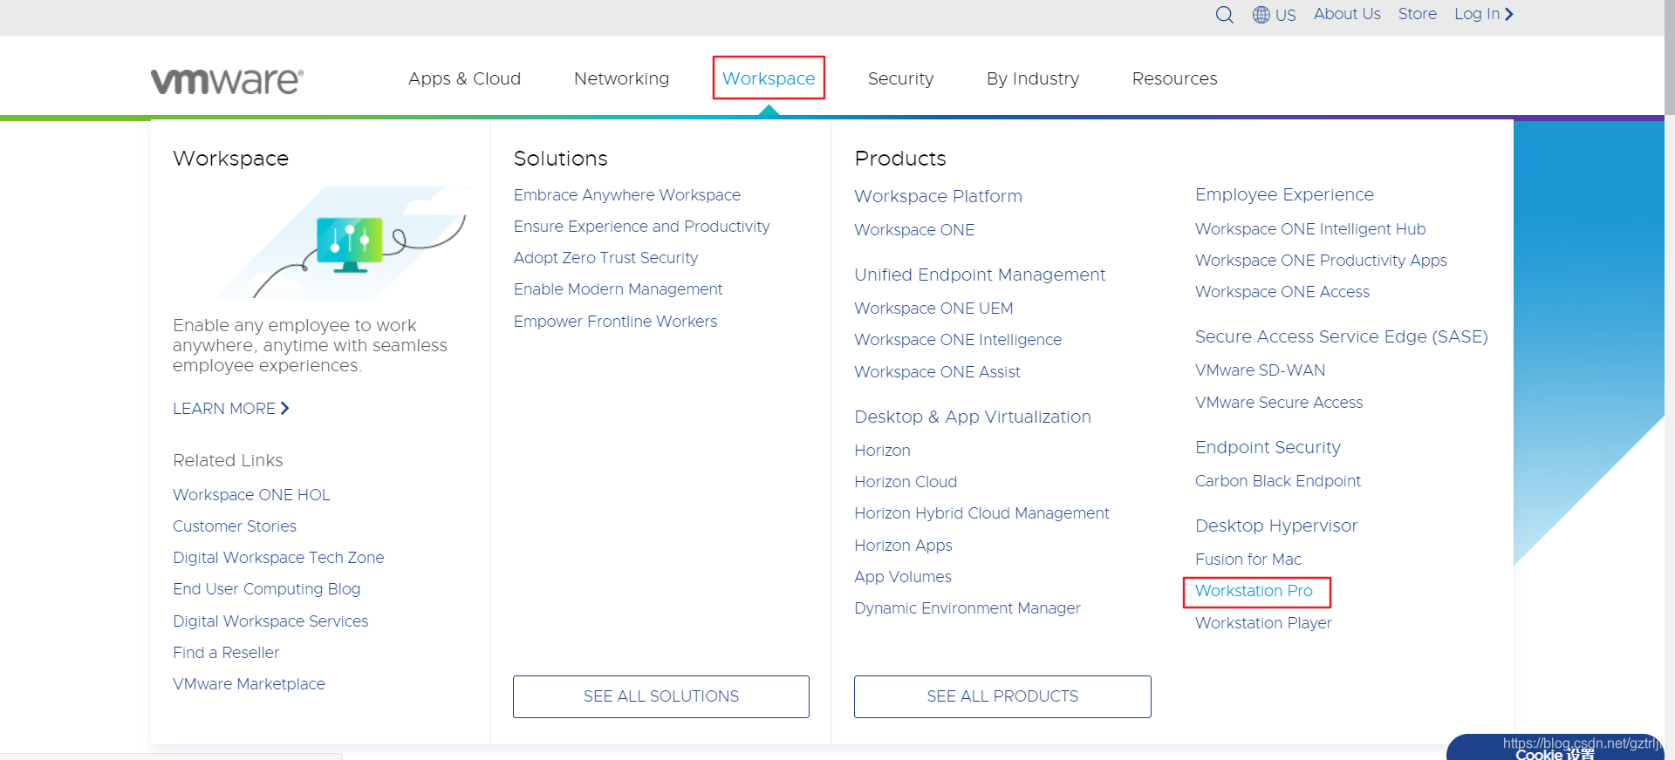Open Employee Experience heading

point(1284,194)
